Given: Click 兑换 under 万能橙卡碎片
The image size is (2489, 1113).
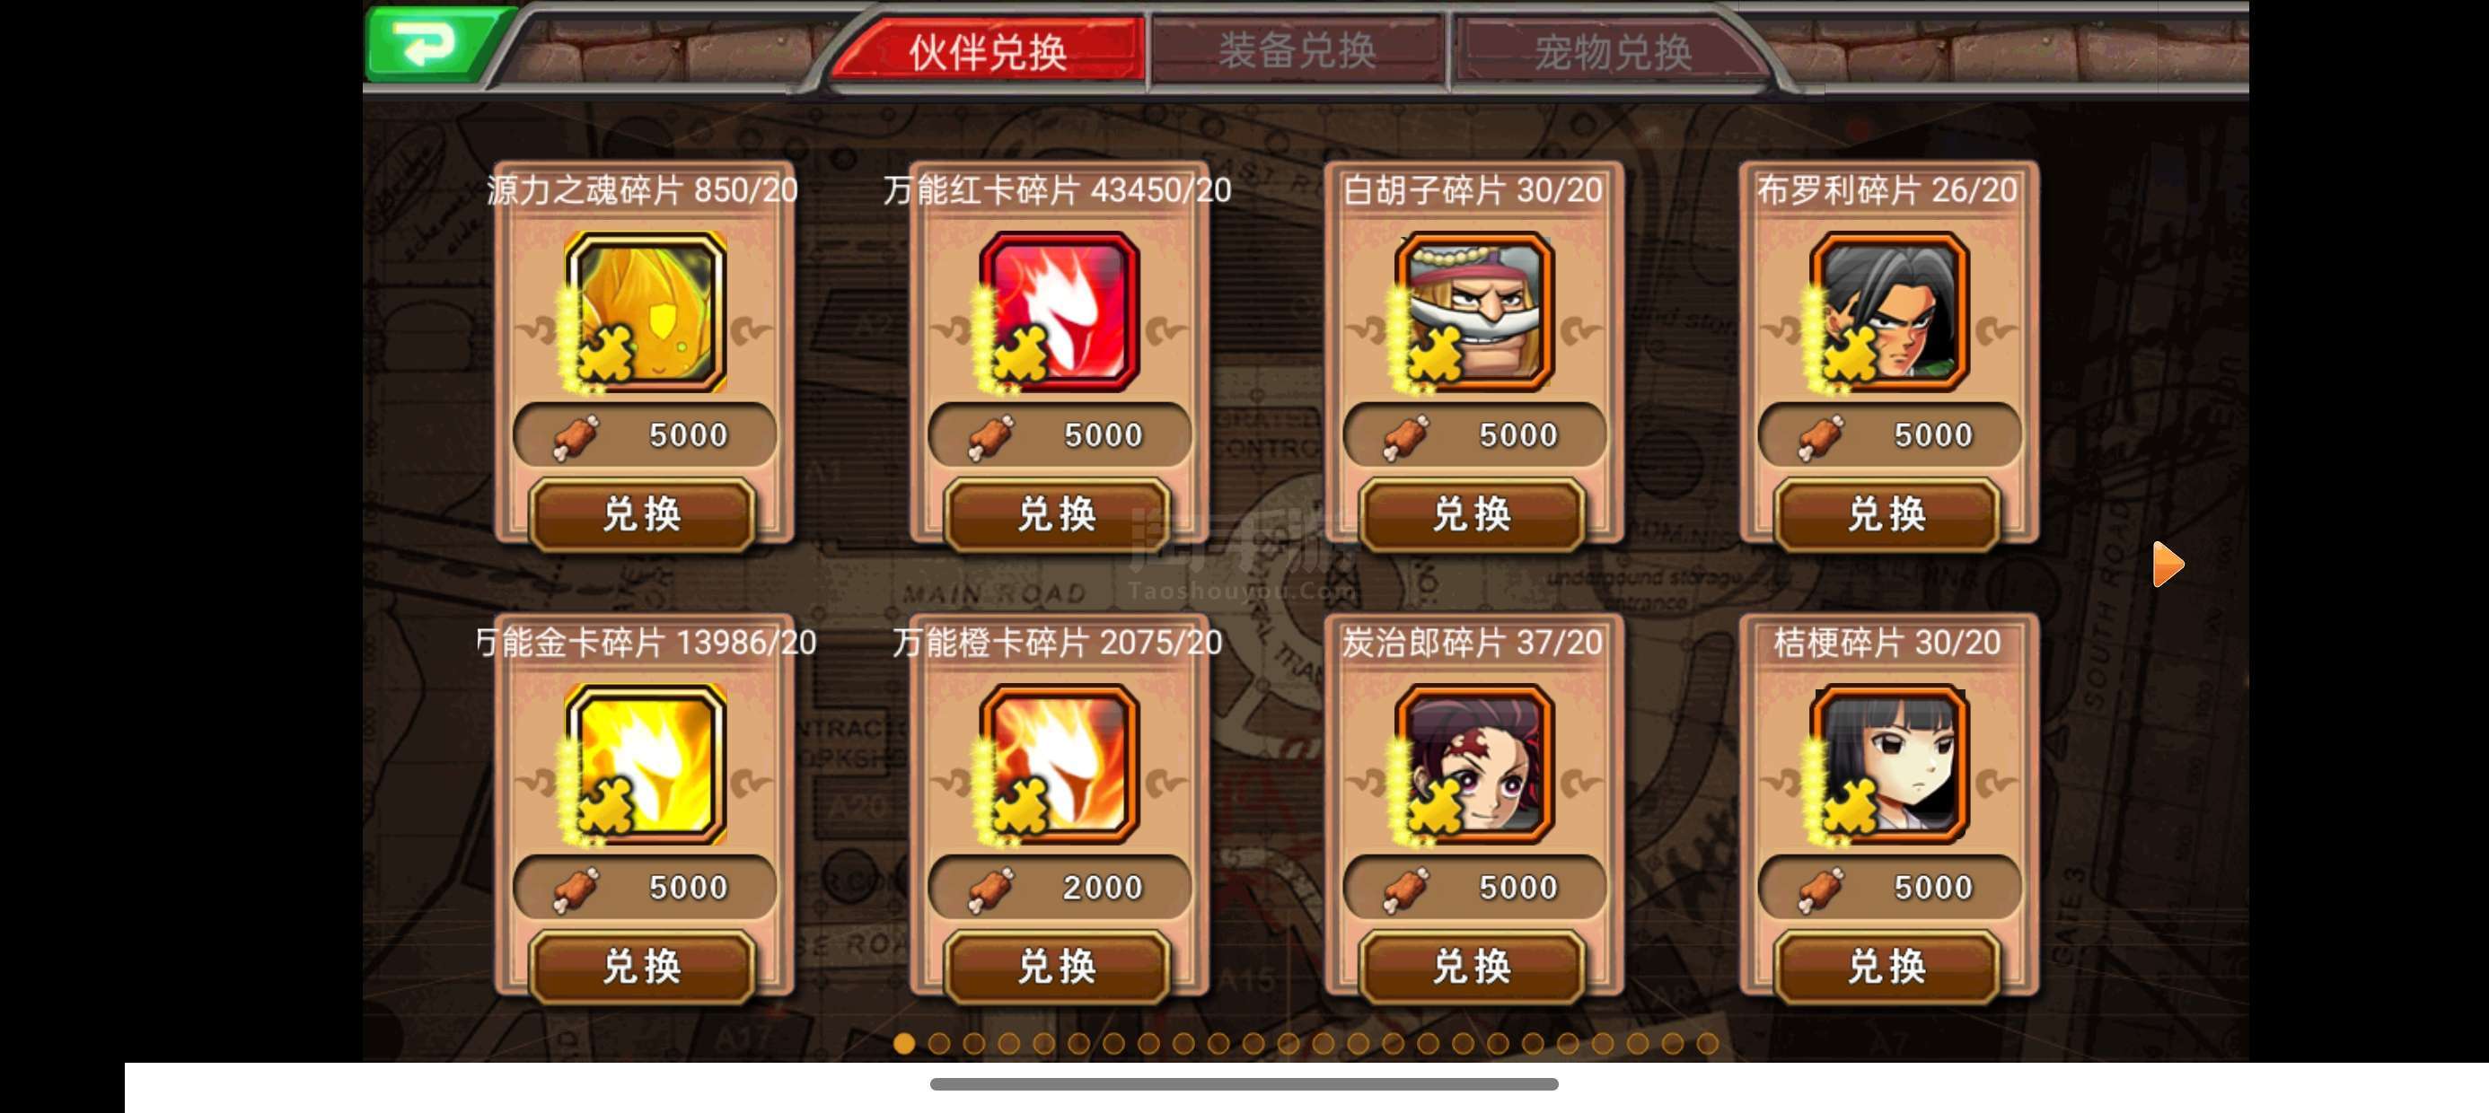Looking at the screenshot, I should pos(1057,966).
